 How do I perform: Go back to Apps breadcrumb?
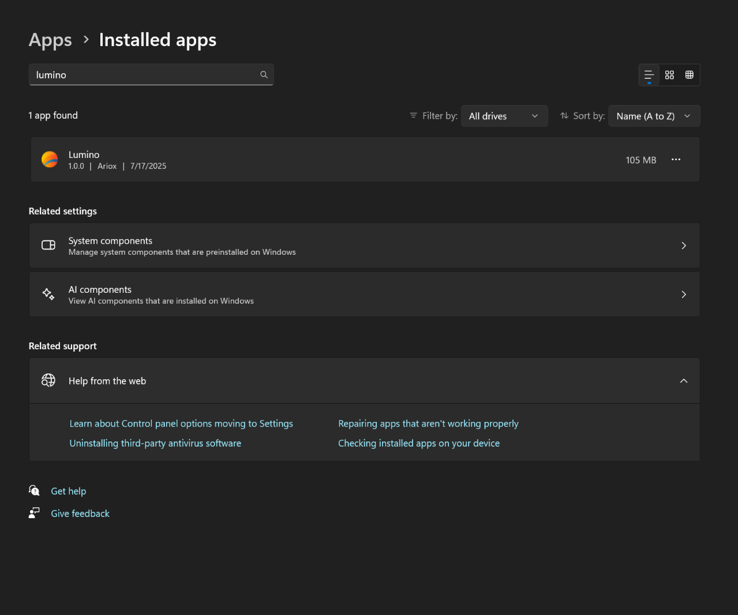click(x=50, y=40)
